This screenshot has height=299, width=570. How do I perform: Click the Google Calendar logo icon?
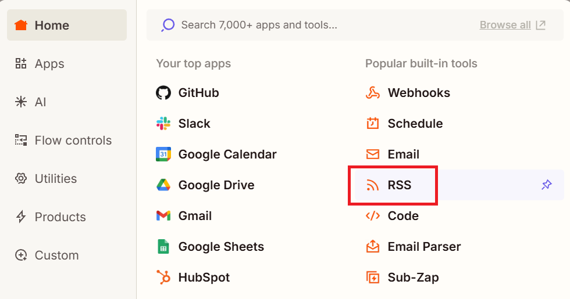tap(163, 154)
